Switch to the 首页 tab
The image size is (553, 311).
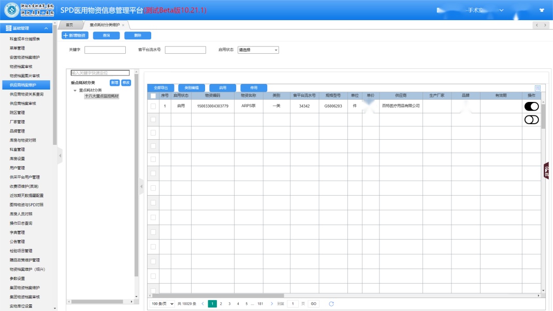(69, 25)
